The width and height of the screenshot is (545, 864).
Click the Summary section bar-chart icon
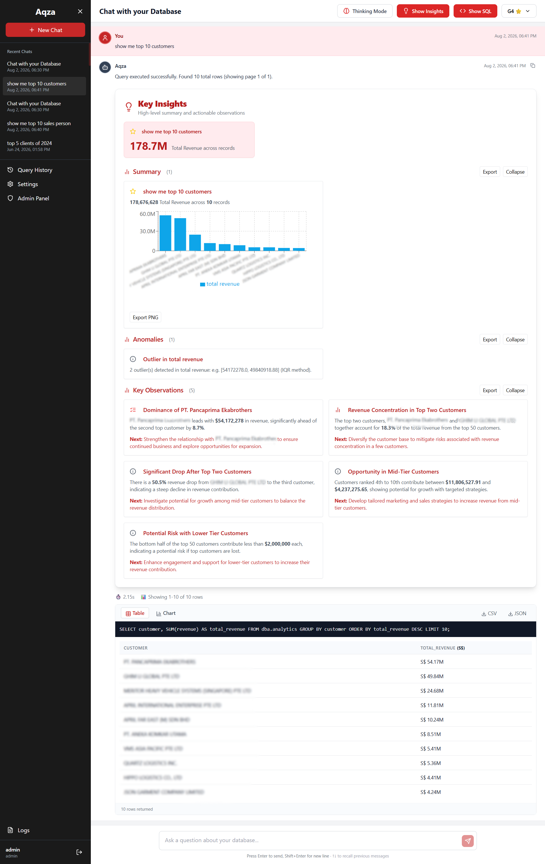pos(127,172)
